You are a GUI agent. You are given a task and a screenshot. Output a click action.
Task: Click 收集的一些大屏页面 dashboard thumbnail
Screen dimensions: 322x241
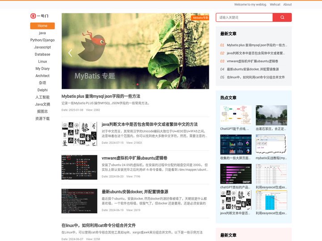(x=236, y=145)
